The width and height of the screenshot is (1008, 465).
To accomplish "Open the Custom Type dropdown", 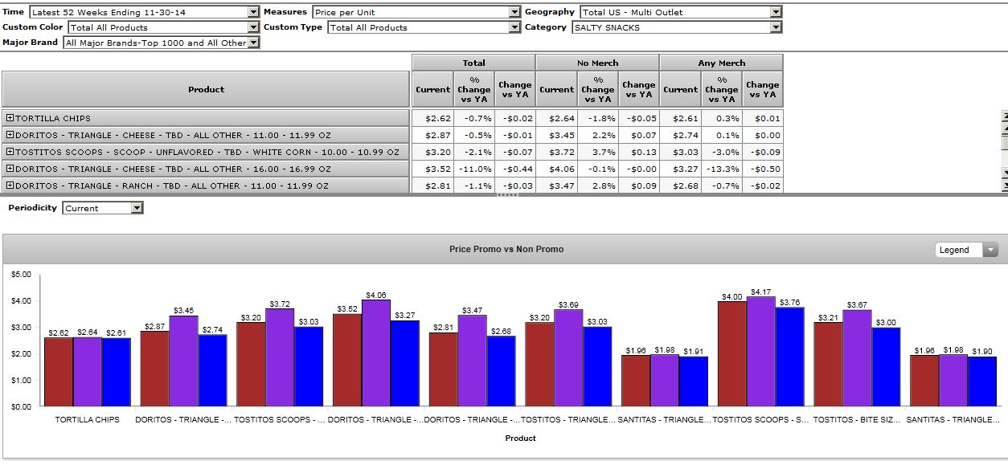I will [x=514, y=27].
